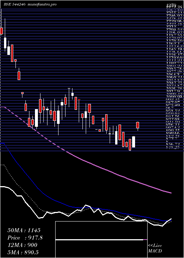
Task: Click the '50MA : 1145' reading
Action: coord(24,230)
